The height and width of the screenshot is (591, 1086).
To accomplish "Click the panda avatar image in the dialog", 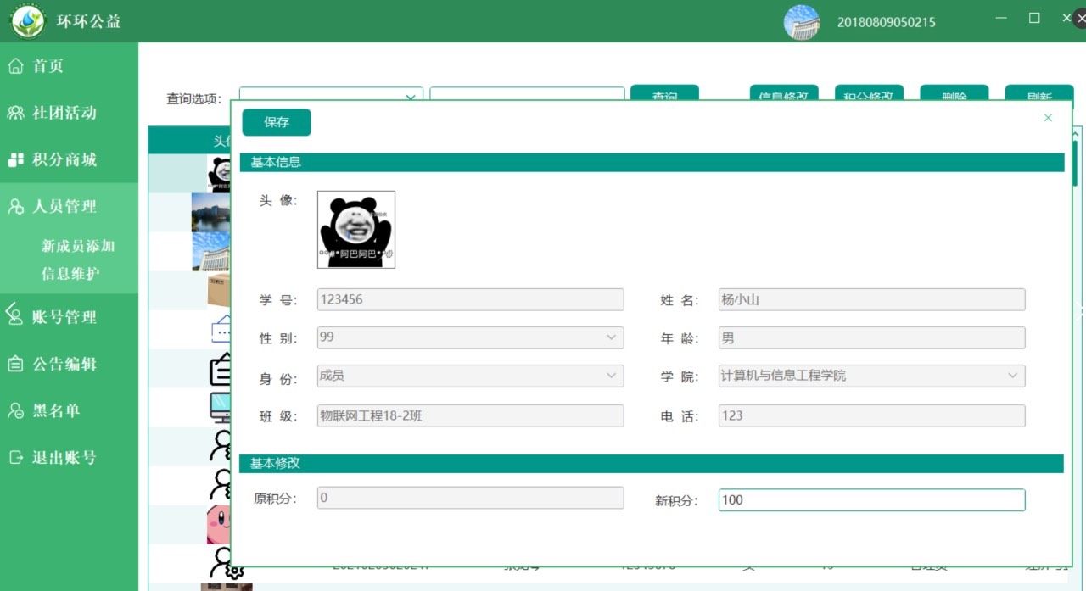I will (x=356, y=230).
